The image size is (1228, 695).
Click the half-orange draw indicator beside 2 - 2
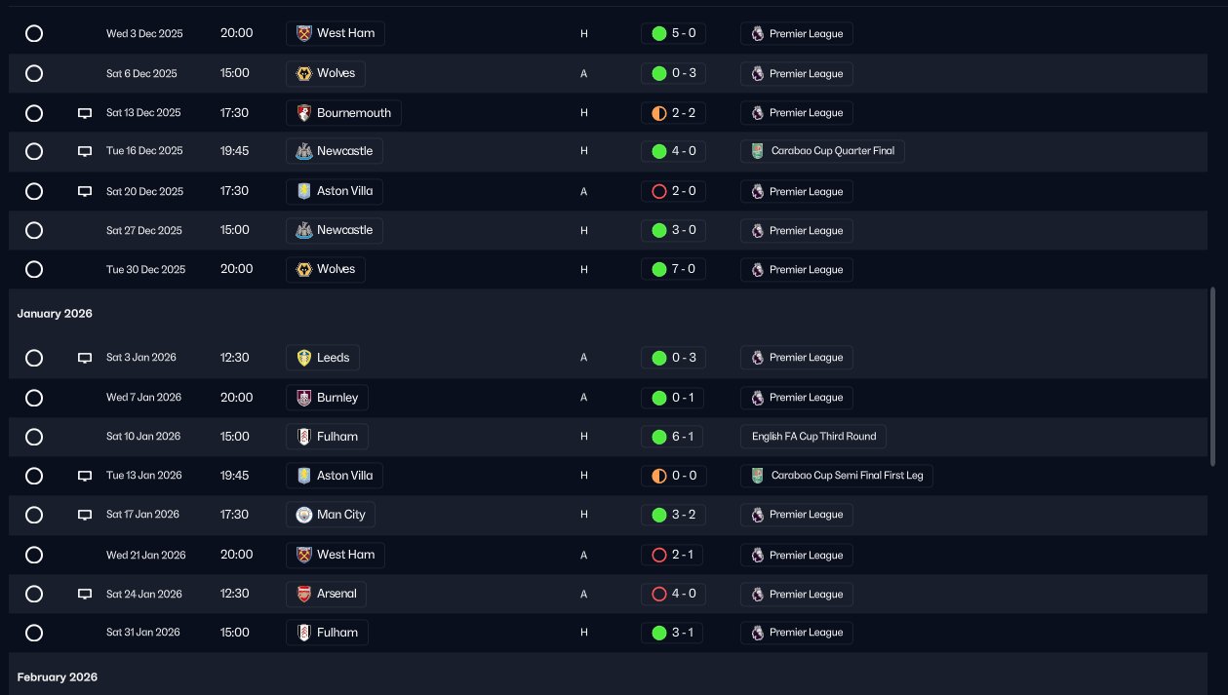point(658,113)
